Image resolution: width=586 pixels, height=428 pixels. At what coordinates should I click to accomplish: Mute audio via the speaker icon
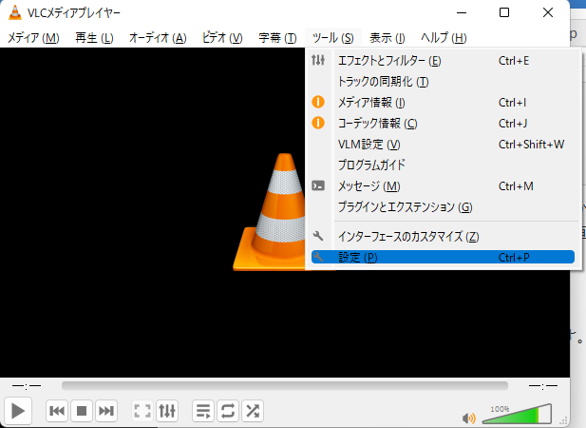pyautogui.click(x=468, y=417)
